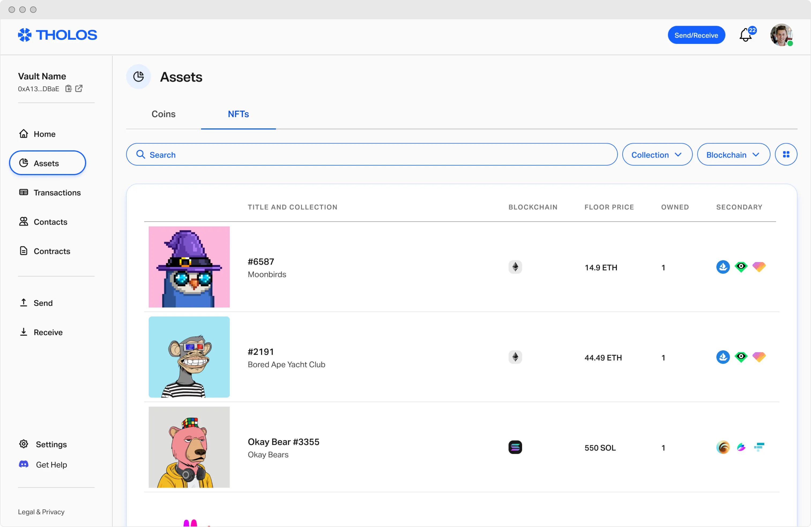Expand the Blockchain filter dropdown
Image resolution: width=811 pixels, height=527 pixels.
(733, 154)
